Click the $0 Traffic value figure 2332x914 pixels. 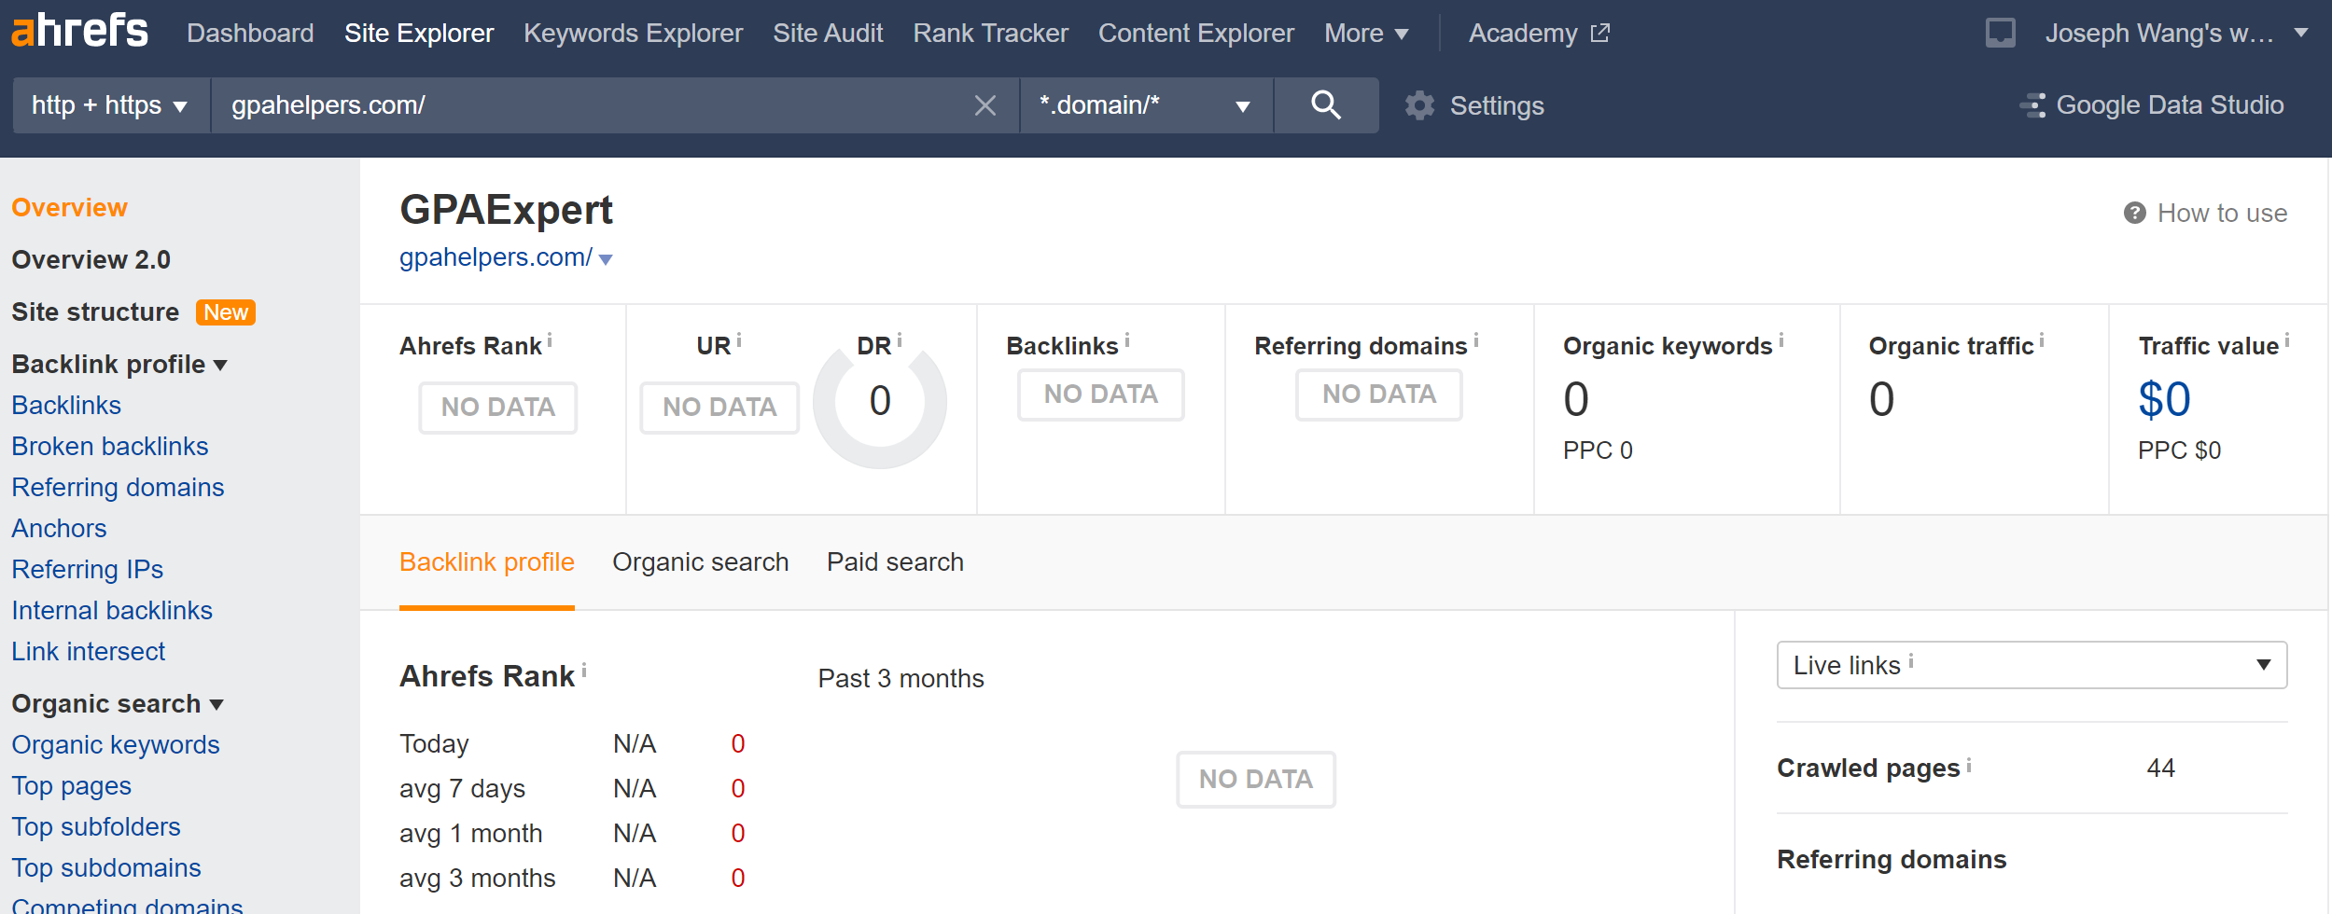2164,399
